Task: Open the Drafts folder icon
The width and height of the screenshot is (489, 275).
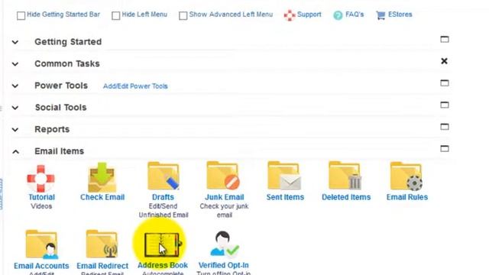Action: point(163,176)
